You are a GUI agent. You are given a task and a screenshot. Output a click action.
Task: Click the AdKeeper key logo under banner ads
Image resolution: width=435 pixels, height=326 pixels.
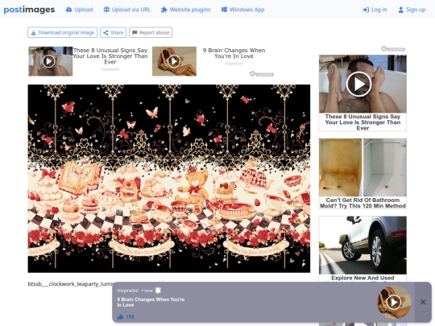262,74
